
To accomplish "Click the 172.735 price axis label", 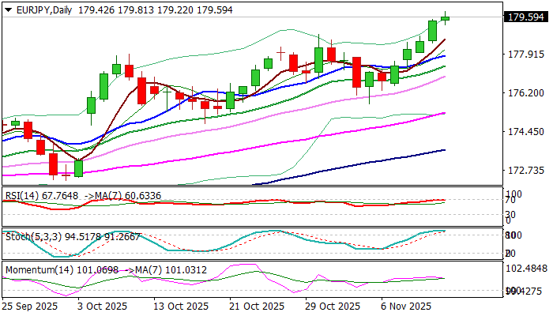I will [x=527, y=171].
